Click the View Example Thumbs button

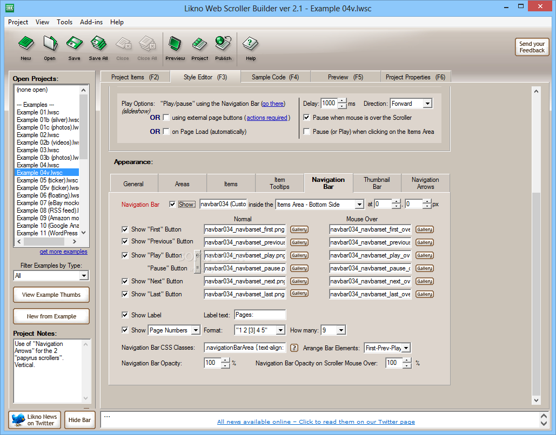(x=51, y=295)
